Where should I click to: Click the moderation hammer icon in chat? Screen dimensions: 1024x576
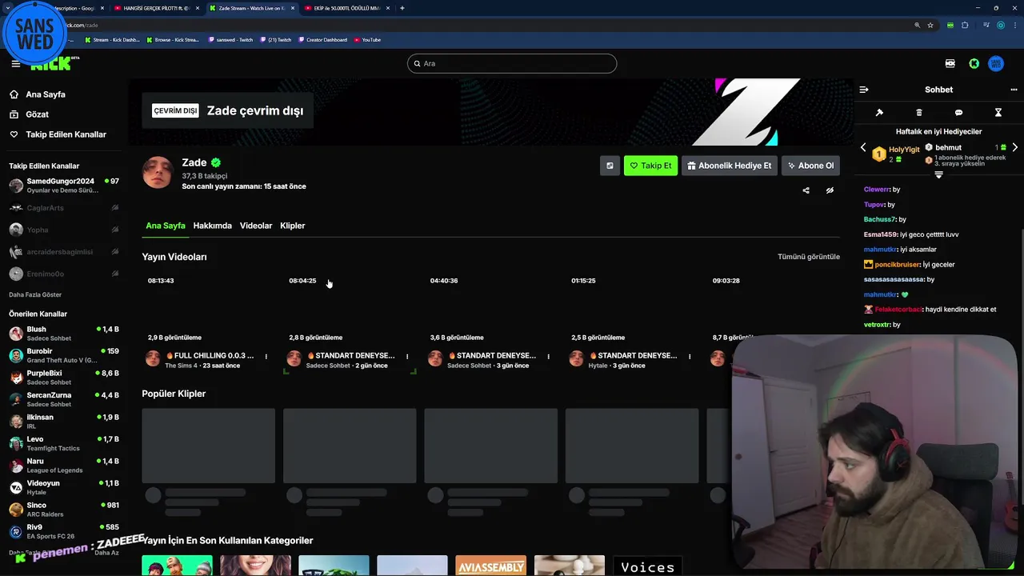(879, 113)
